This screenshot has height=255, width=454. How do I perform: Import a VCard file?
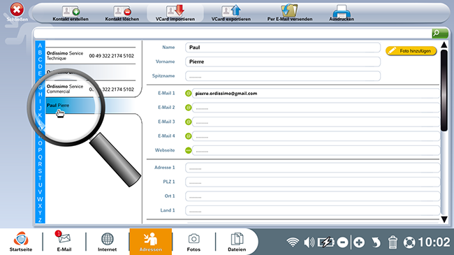point(175,13)
